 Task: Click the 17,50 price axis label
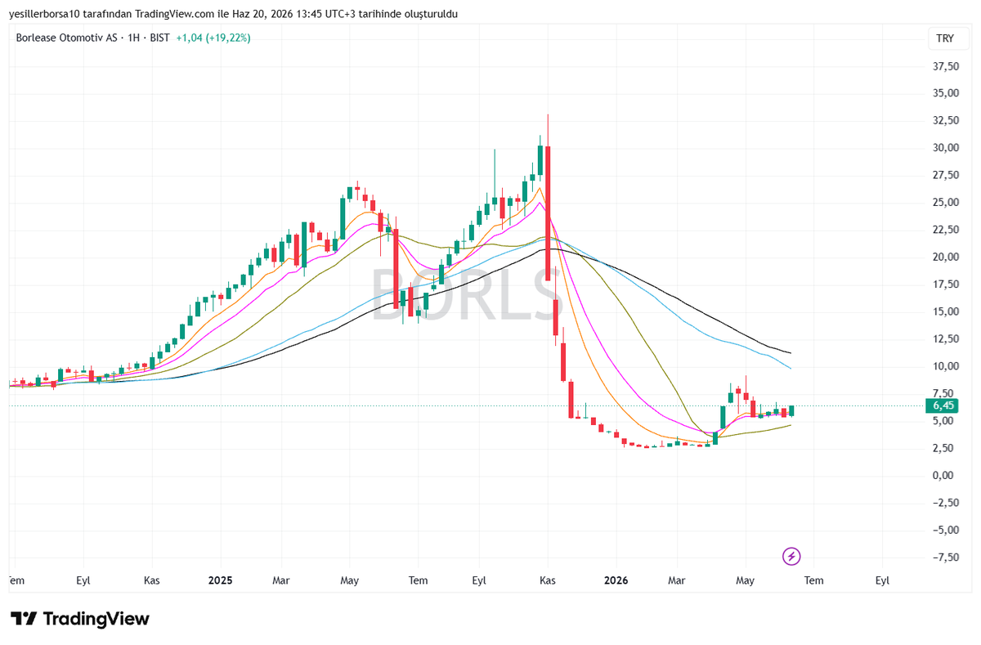tap(946, 284)
